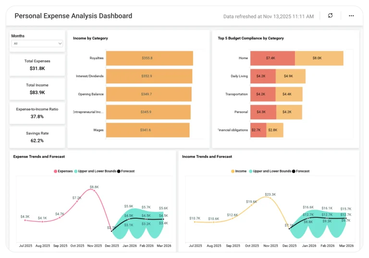369x258 pixels.
Task: Toggle income chart Forecast legend entry
Action: tap(301, 171)
